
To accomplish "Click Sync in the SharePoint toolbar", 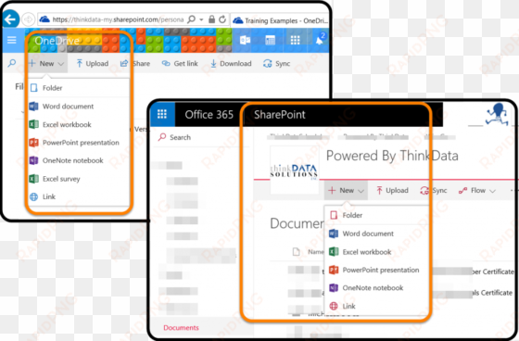I will 434,190.
